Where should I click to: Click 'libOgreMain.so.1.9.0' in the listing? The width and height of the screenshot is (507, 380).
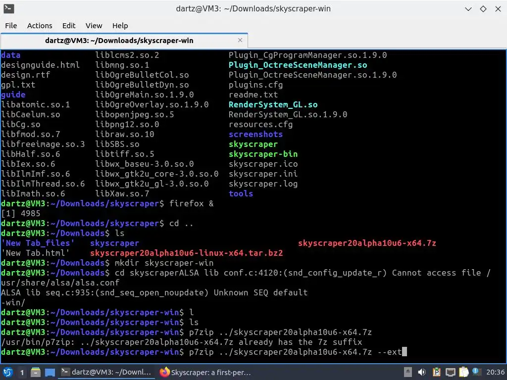145,95
